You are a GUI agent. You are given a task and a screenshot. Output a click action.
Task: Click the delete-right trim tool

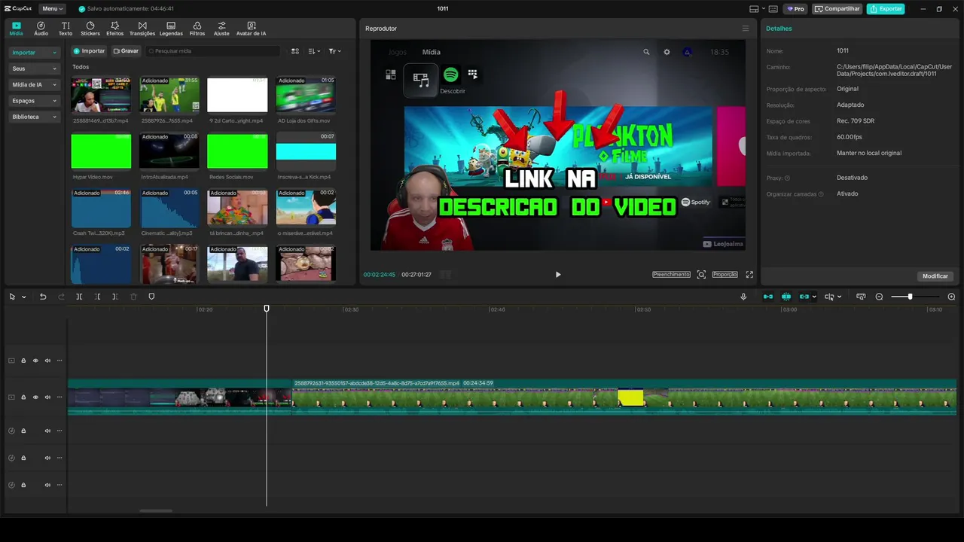pyautogui.click(x=114, y=297)
